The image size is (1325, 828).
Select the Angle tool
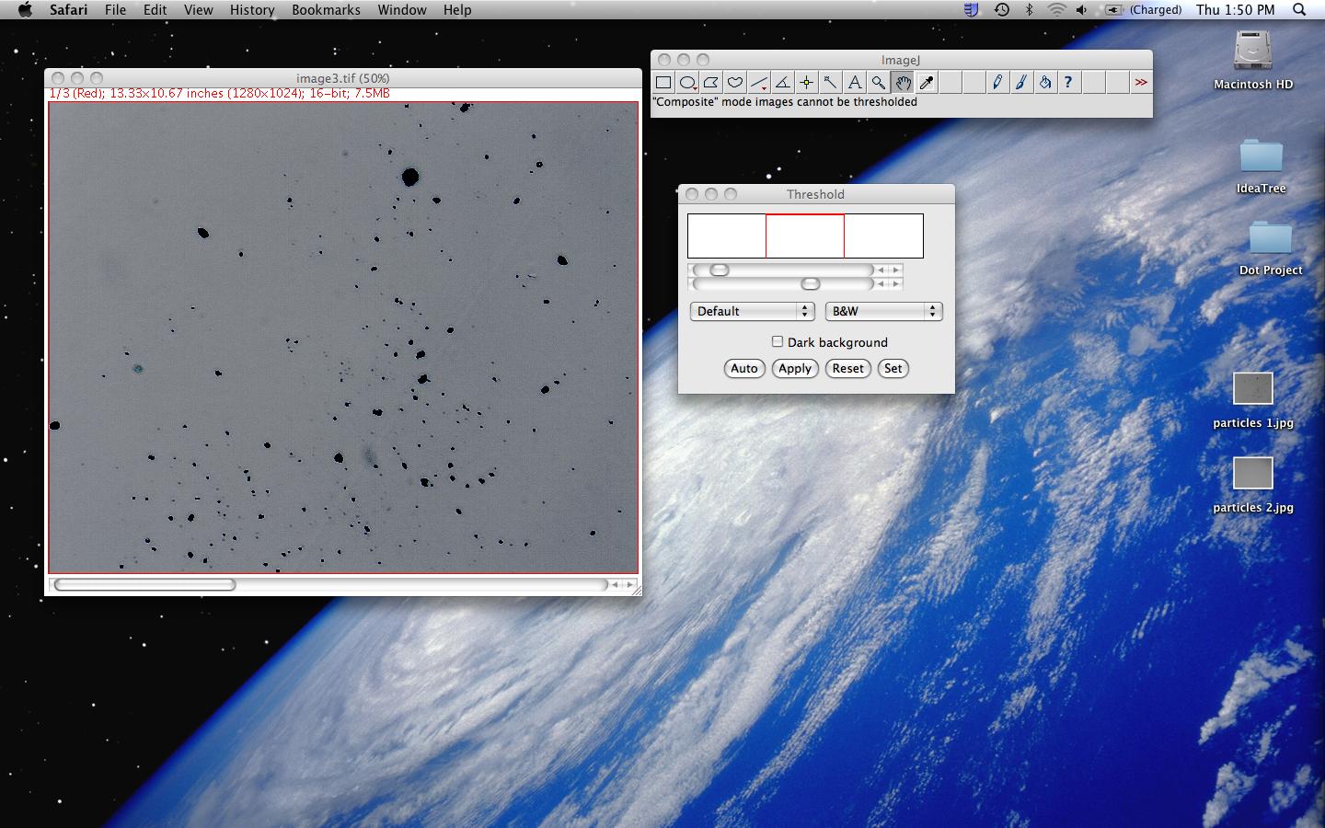(x=783, y=83)
